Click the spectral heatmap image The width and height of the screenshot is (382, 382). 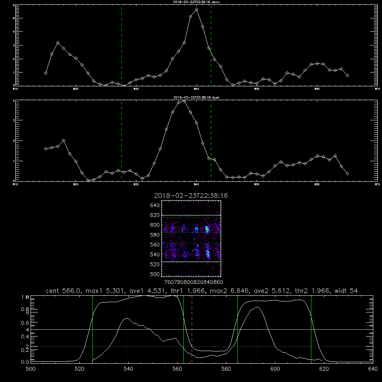(x=191, y=238)
